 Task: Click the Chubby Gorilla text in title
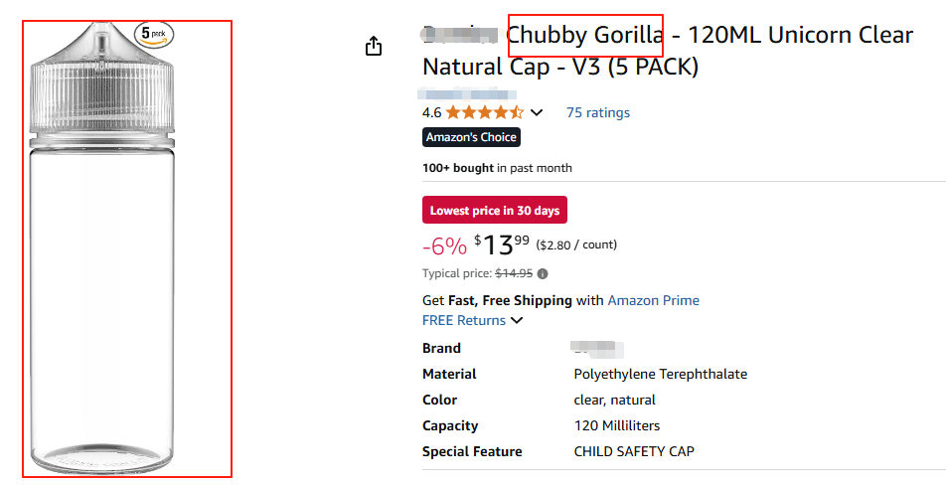pos(585,36)
